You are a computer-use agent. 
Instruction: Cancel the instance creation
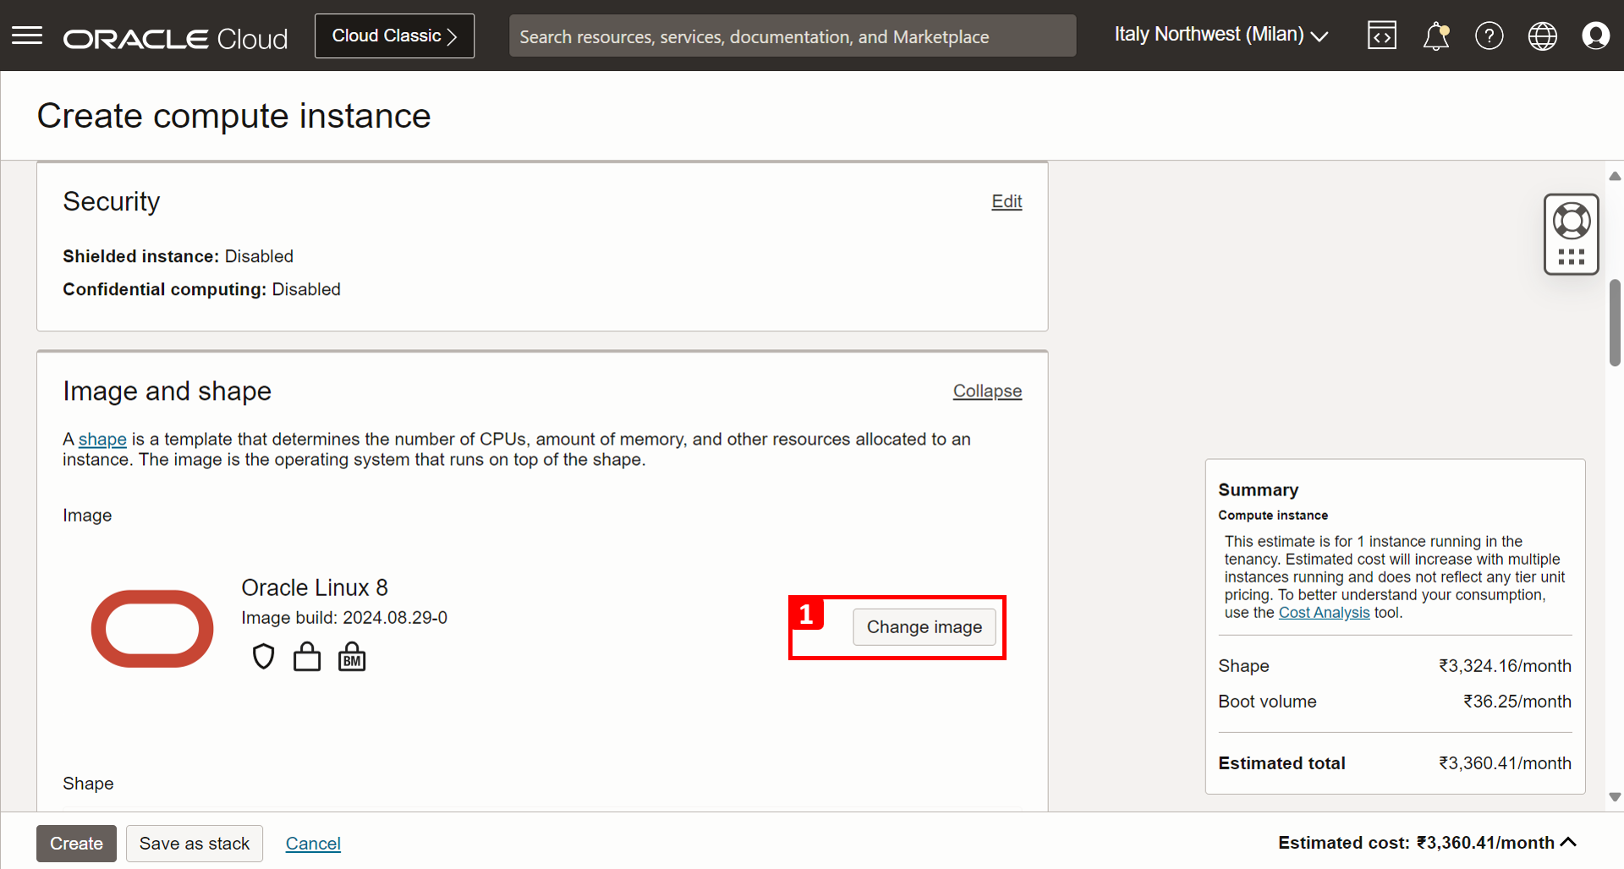(313, 844)
